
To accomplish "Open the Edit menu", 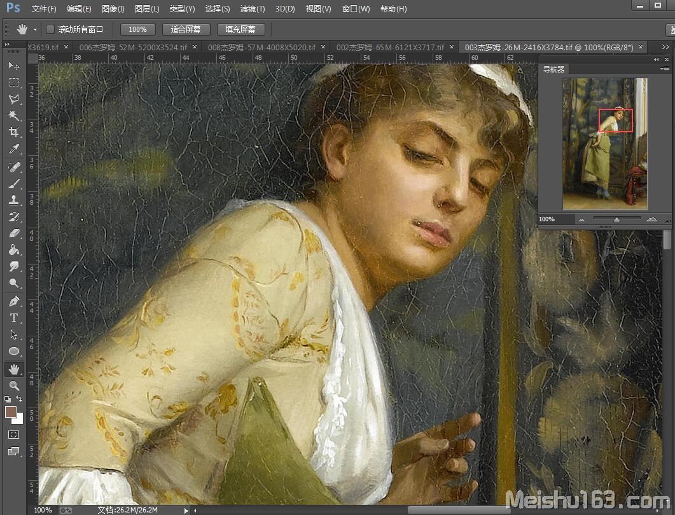I will (79, 9).
